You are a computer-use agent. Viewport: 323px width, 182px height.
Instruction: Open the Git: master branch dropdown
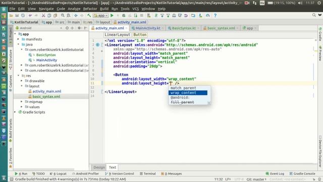256,179
